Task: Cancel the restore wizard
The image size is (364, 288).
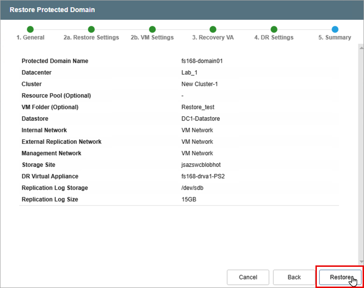Action: pos(248,277)
